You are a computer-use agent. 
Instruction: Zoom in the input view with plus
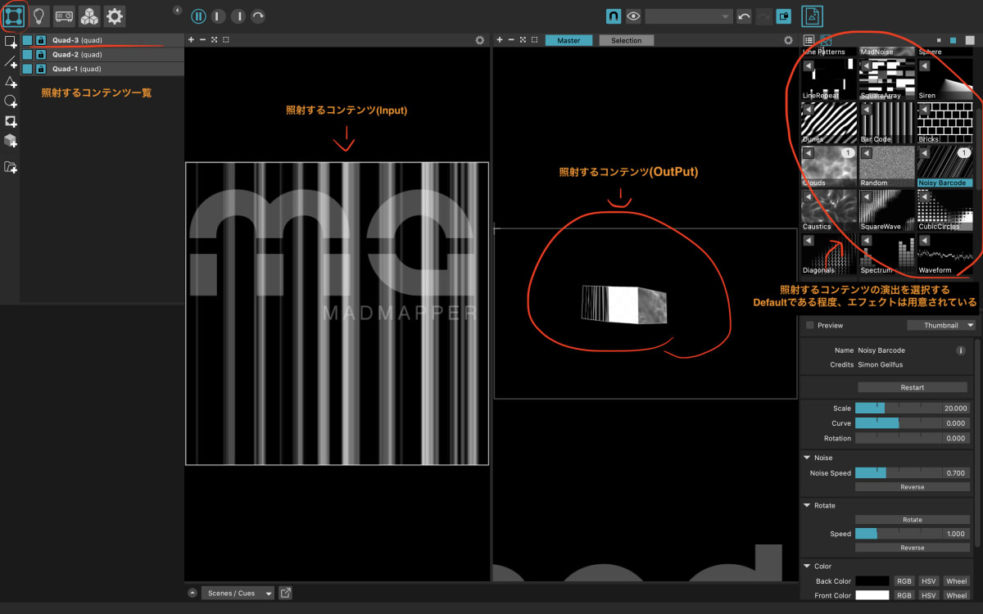pos(191,40)
